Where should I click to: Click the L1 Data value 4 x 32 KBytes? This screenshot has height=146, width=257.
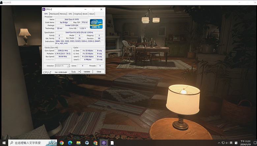(88, 51)
